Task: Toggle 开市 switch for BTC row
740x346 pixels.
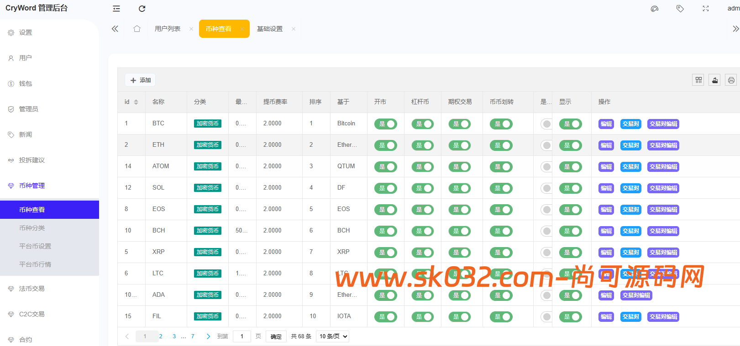Action: pyautogui.click(x=386, y=124)
